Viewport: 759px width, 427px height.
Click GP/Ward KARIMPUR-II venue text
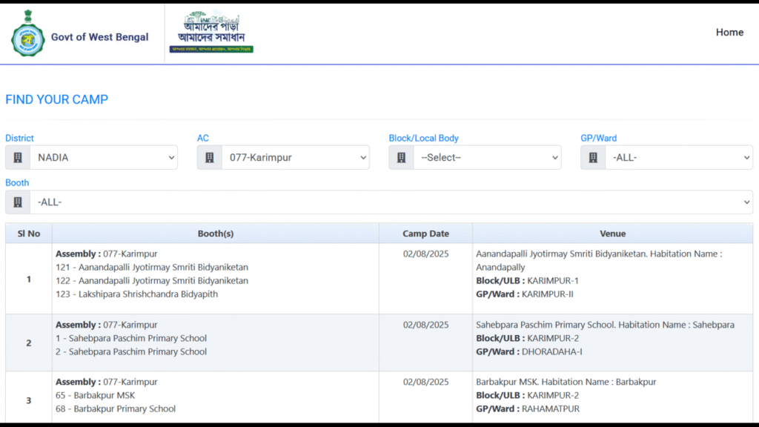tap(525, 294)
